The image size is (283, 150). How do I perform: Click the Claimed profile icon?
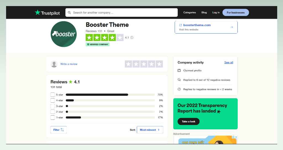point(179,70)
